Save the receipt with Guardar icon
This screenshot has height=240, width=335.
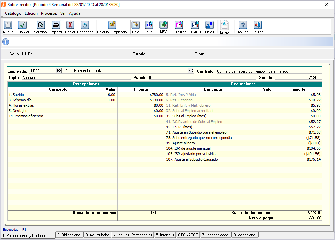(23, 25)
